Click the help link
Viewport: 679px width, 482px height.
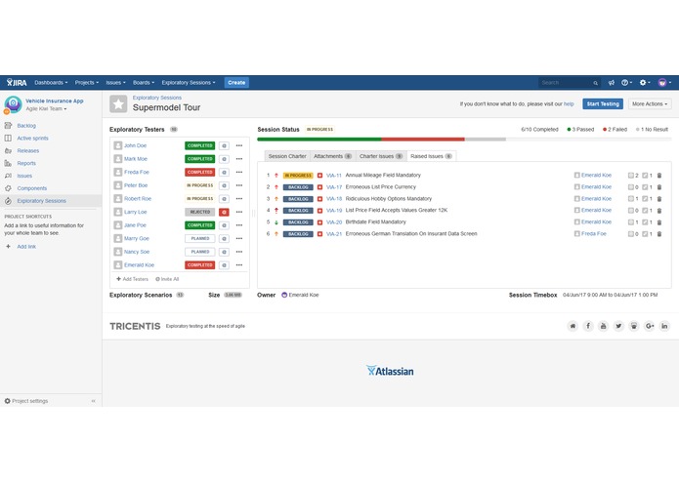569,104
